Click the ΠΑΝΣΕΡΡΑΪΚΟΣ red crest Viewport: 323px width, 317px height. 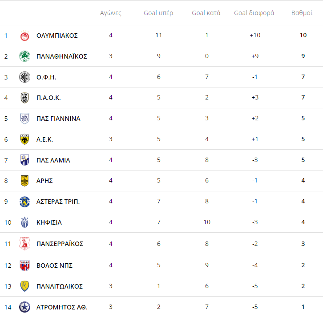pos(25,244)
